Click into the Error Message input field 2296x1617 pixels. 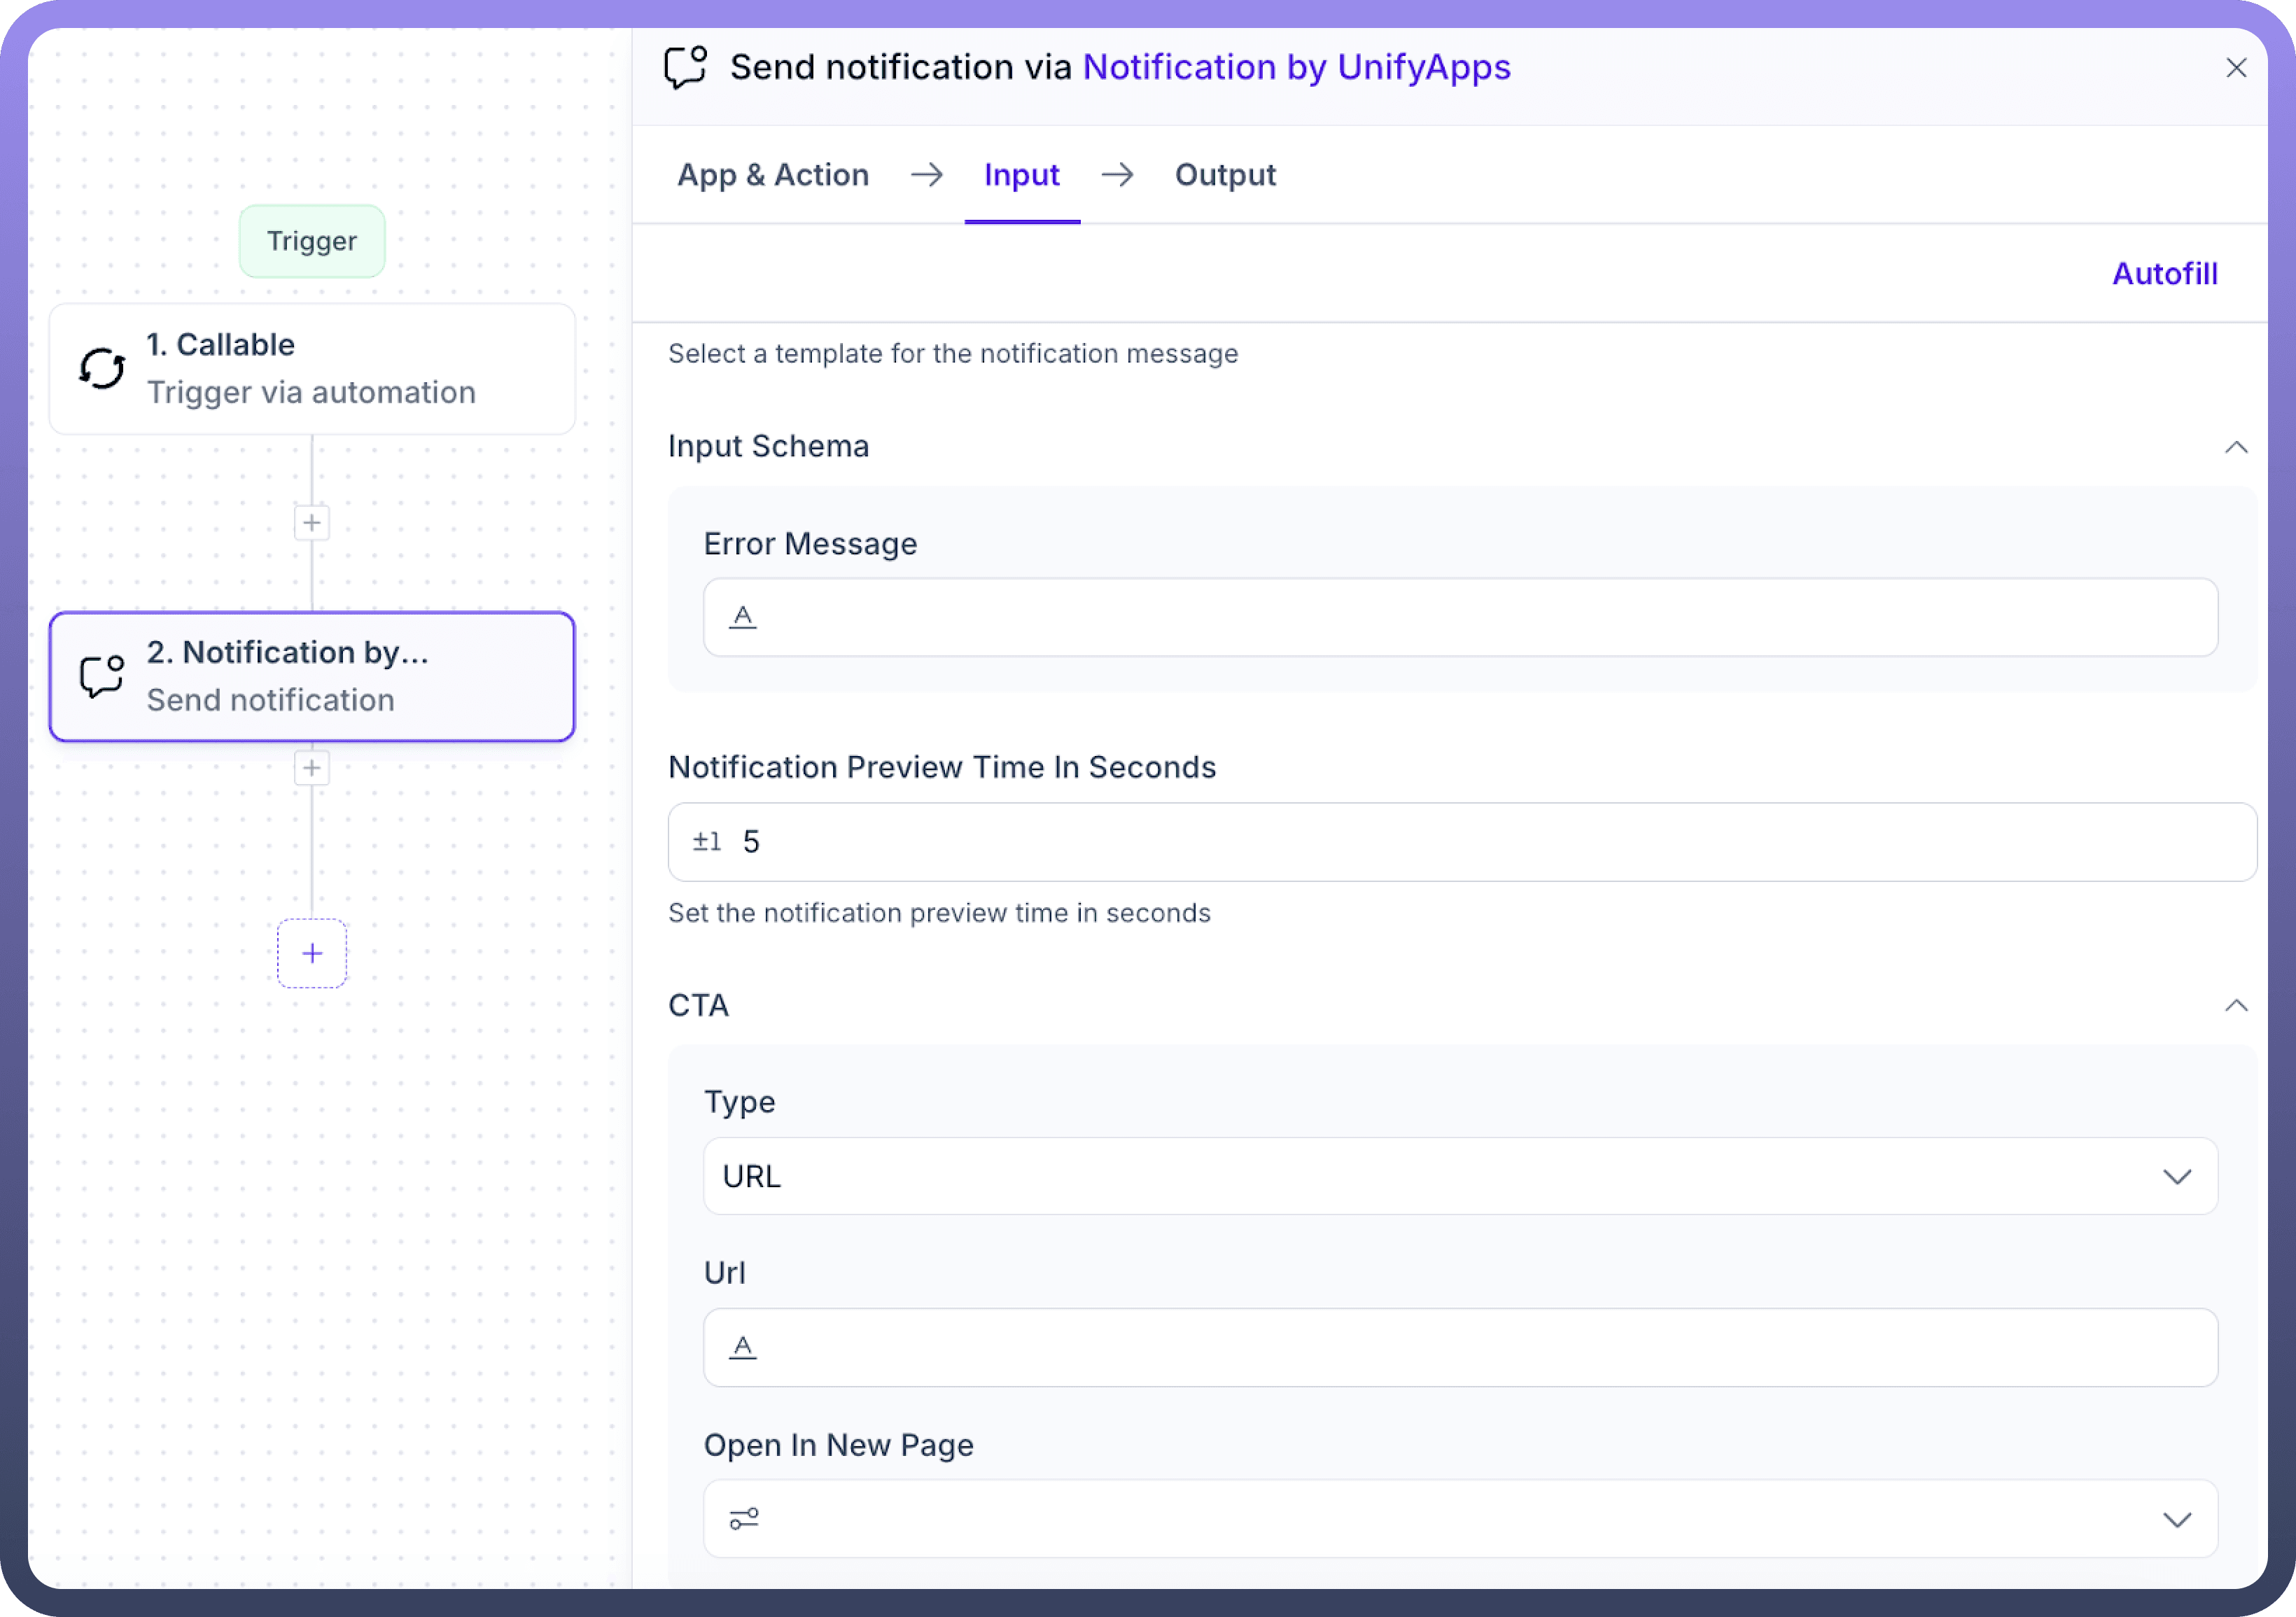point(1480,617)
